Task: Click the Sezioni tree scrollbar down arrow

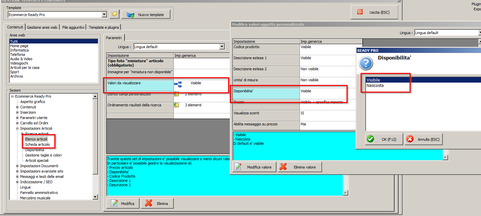Action: 95,197
